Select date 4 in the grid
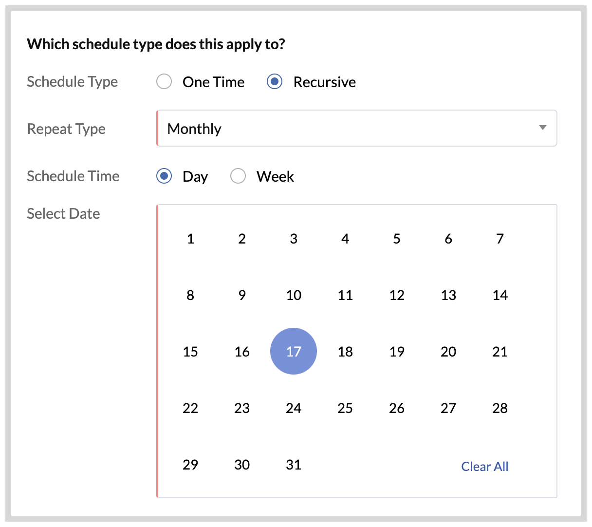The height and width of the screenshot is (527, 592). [x=345, y=239]
